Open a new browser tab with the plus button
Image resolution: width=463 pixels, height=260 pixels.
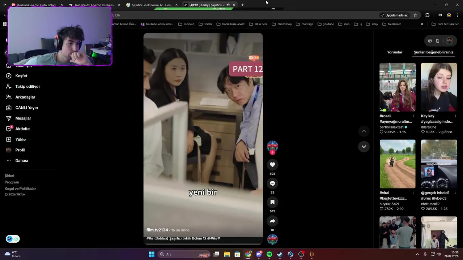tap(242, 5)
